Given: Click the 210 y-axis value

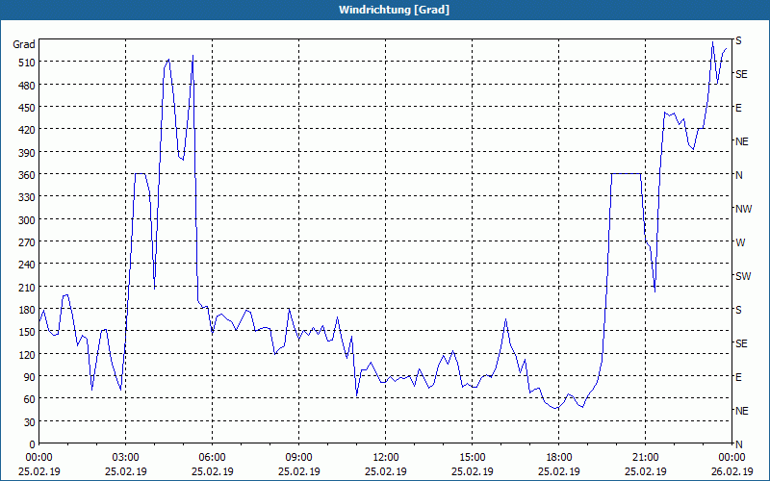Looking at the screenshot, I should 27,287.
